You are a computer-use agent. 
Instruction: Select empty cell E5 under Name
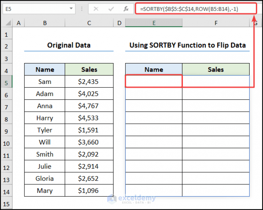154,81
